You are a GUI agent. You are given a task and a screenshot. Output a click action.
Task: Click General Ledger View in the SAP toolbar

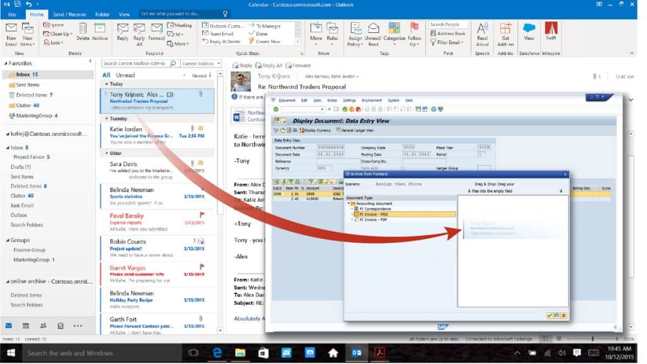coord(355,130)
